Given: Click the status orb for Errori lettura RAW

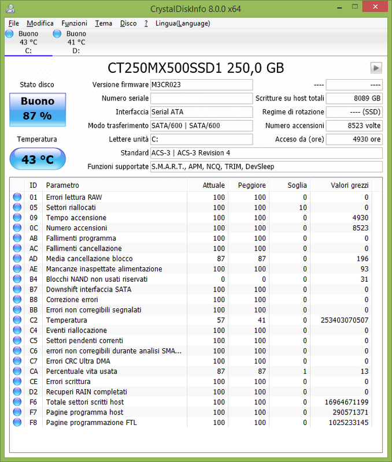Looking at the screenshot, I should coord(17,197).
